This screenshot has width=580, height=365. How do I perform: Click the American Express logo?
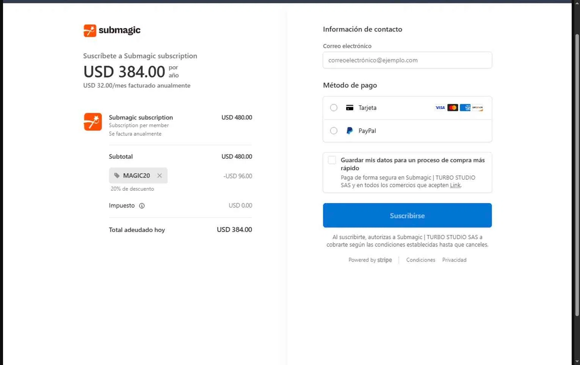(465, 108)
